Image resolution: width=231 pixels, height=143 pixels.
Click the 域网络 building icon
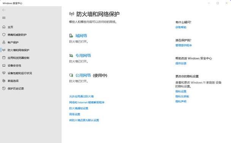(x=71, y=36)
